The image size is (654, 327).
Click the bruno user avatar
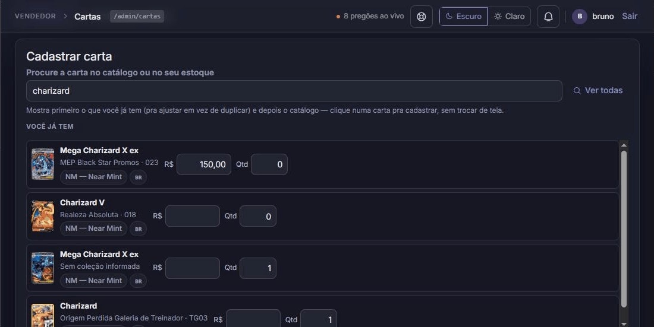tap(579, 16)
